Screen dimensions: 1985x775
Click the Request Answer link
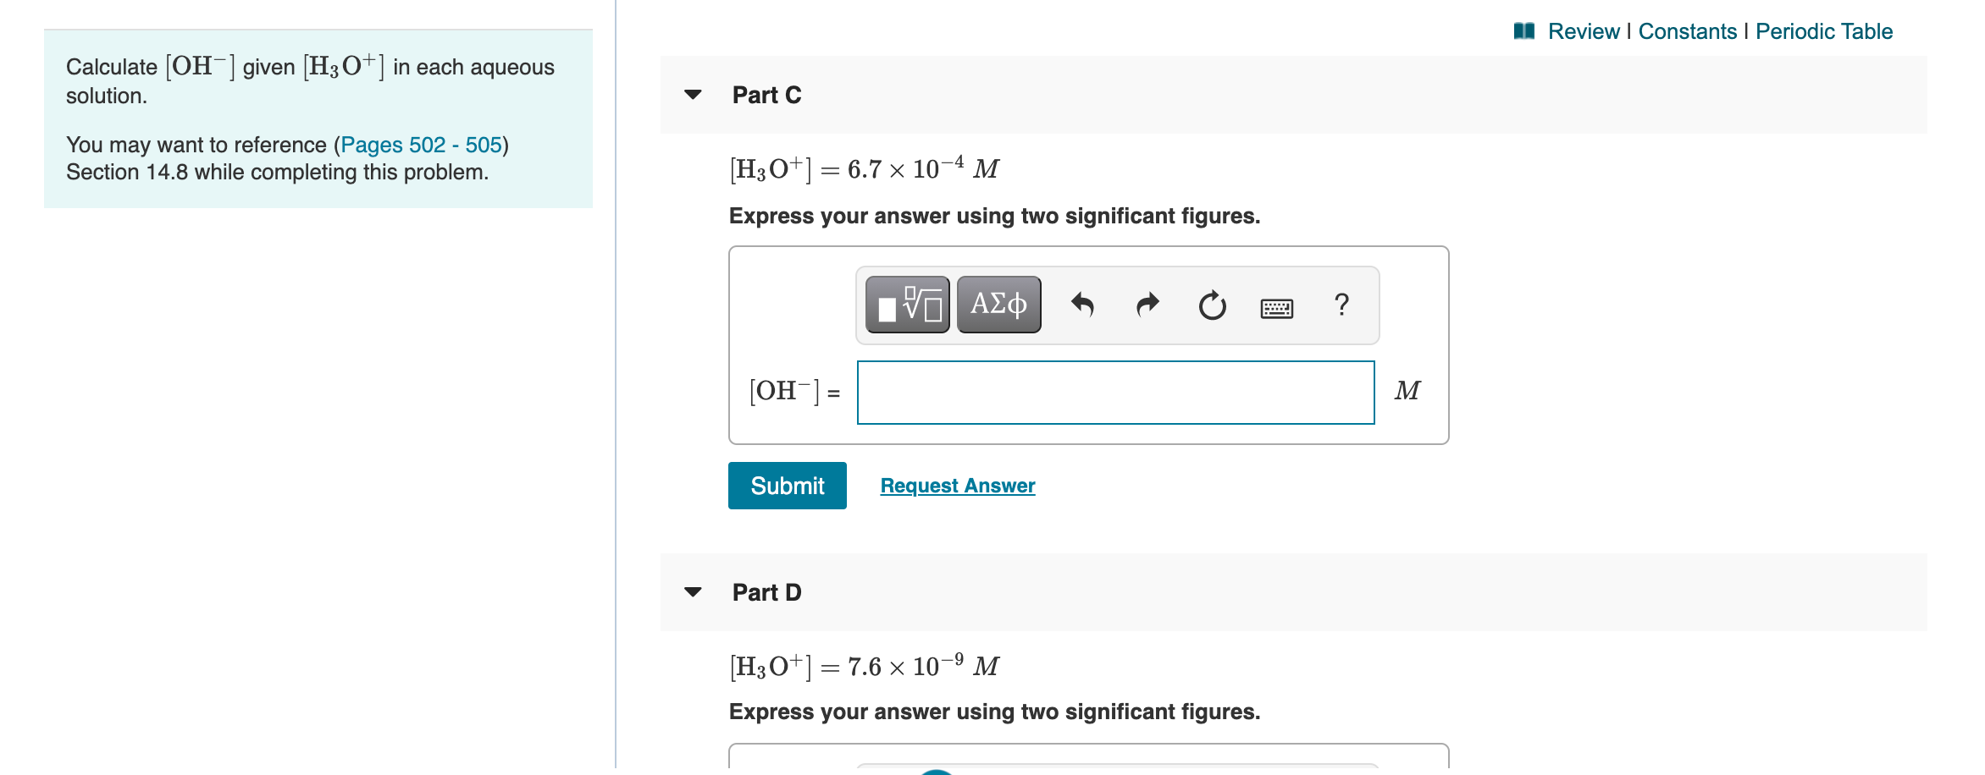point(957,485)
